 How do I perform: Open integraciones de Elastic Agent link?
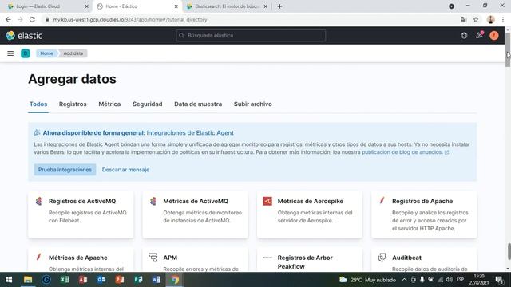click(190, 133)
